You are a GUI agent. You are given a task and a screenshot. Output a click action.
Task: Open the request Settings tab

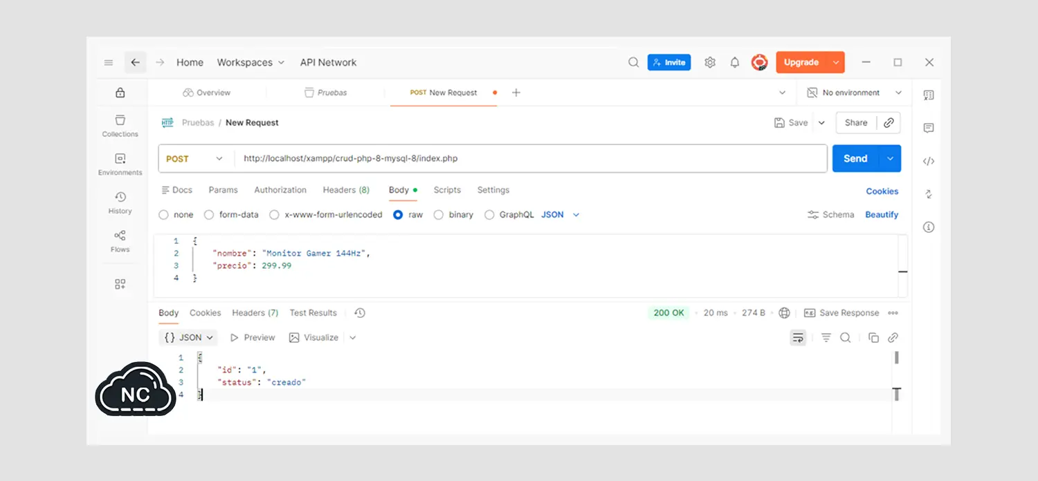493,190
